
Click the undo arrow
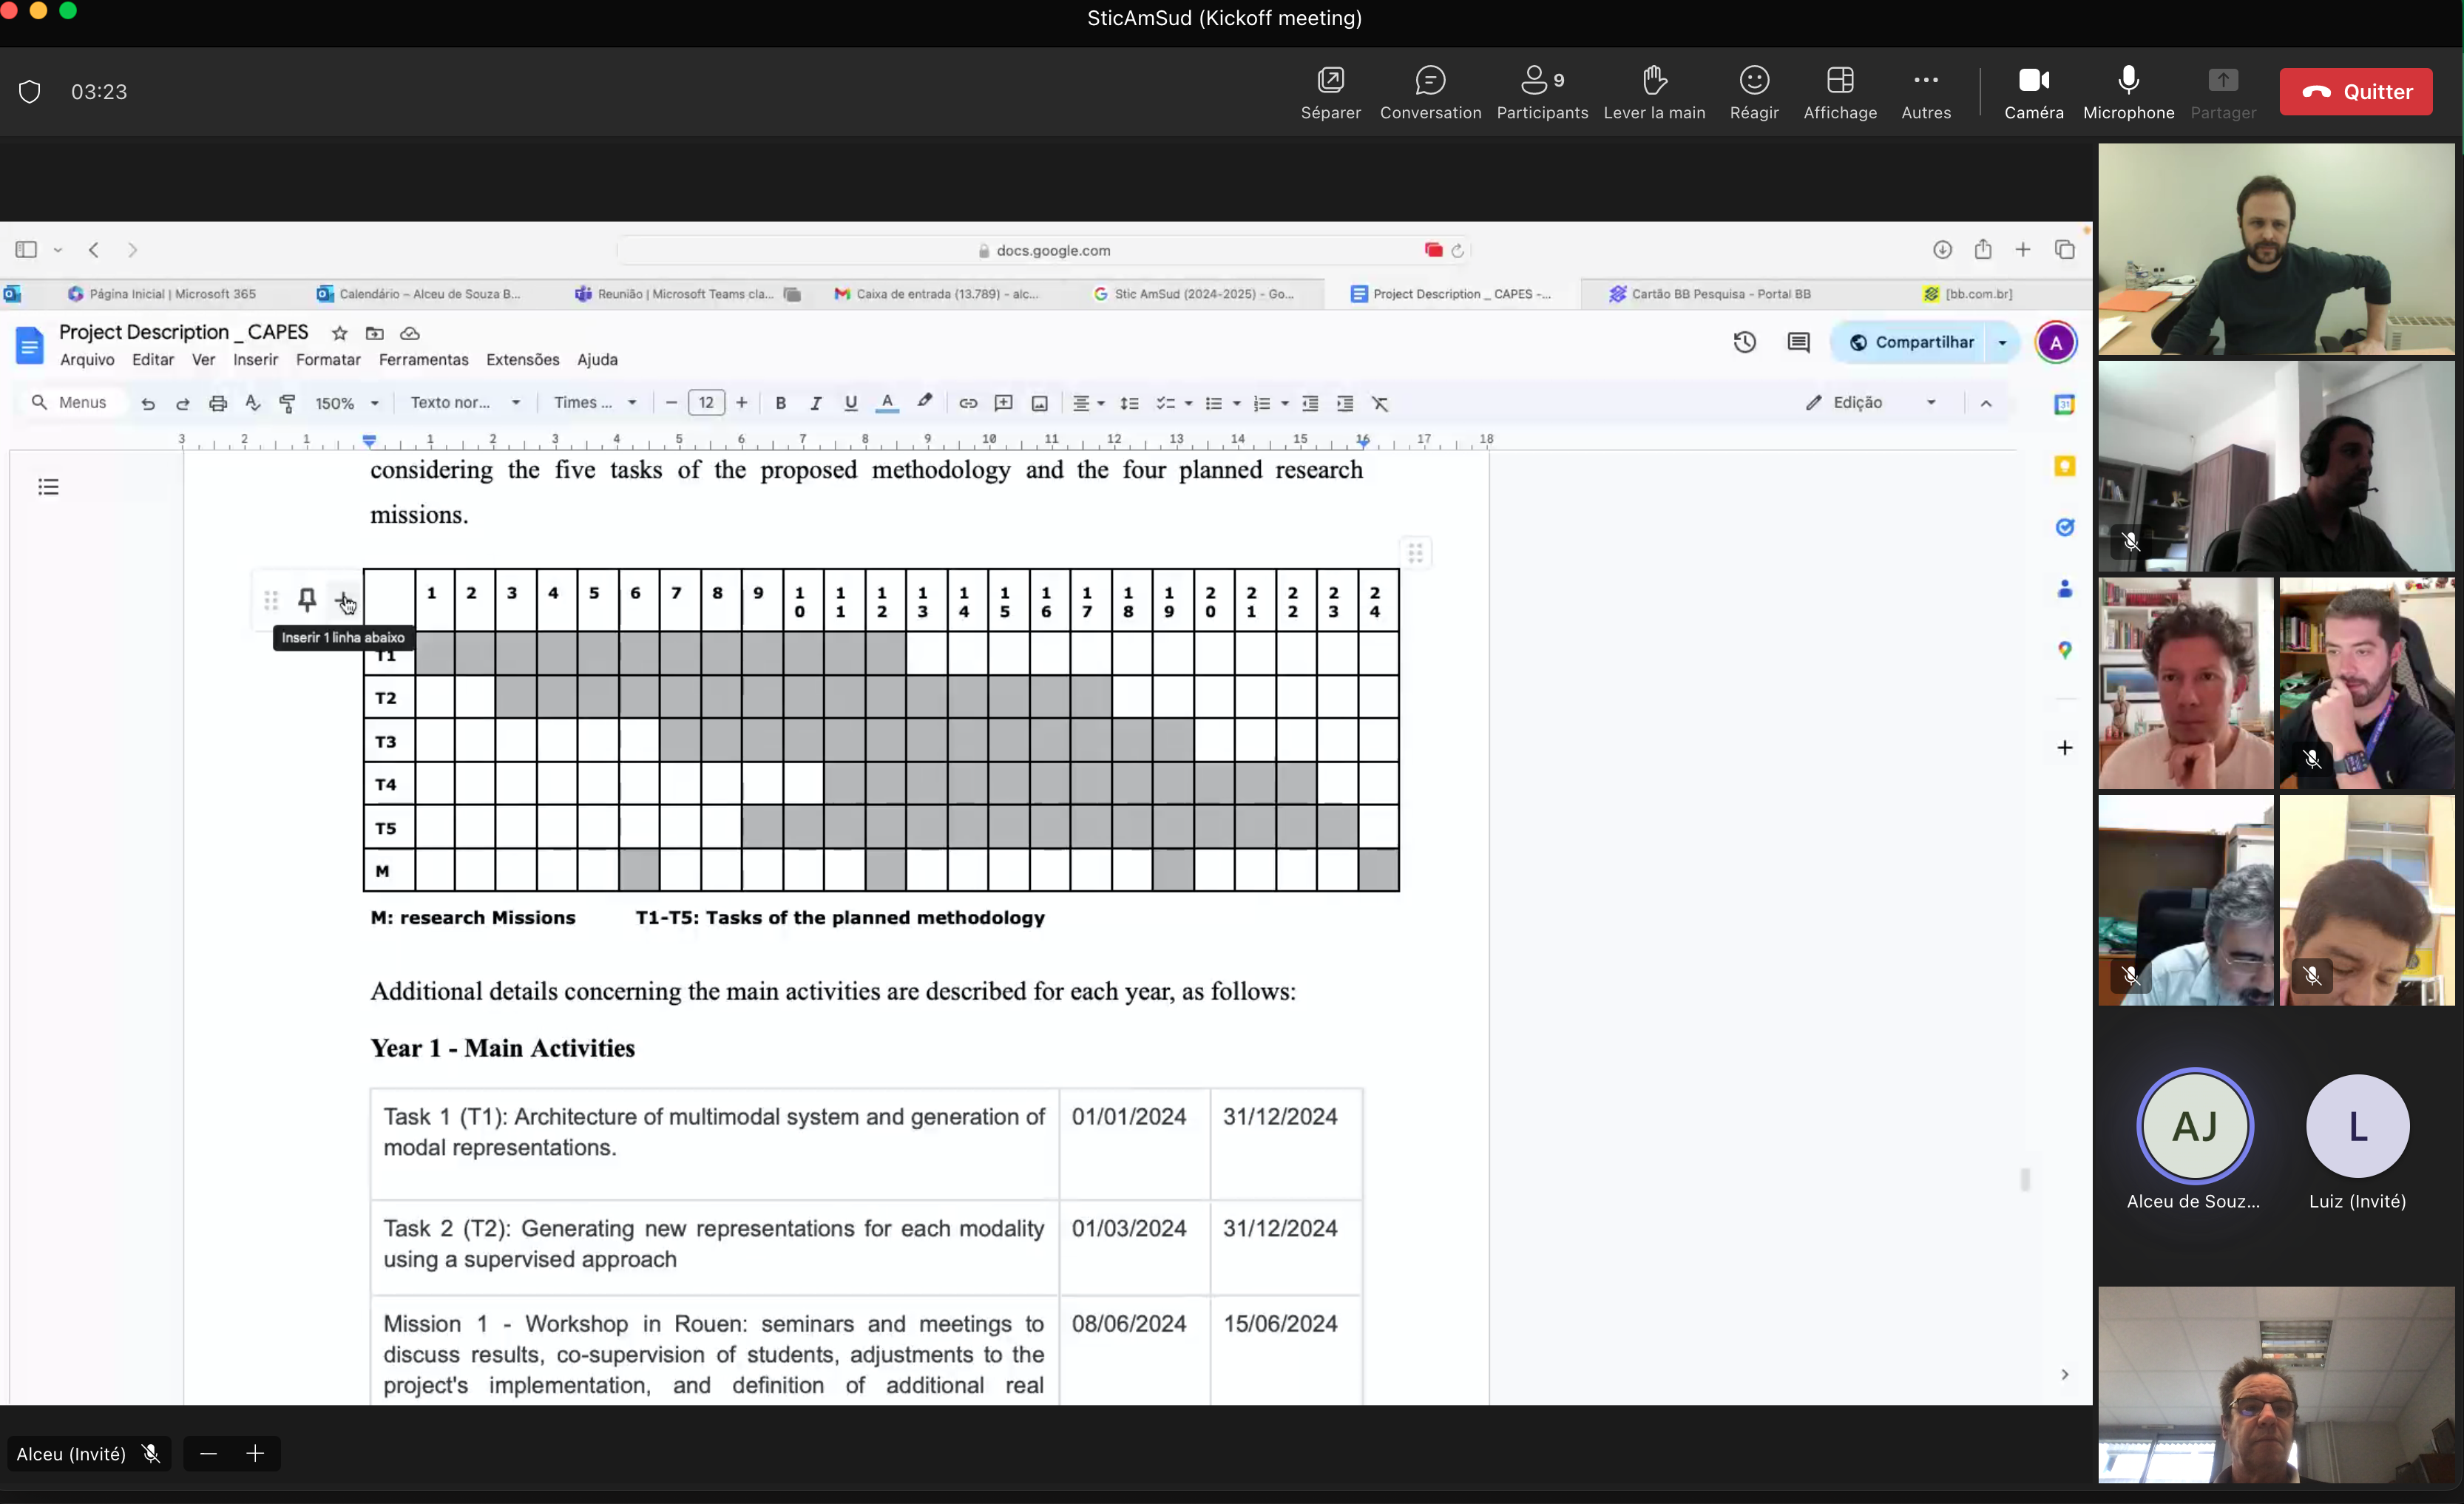coord(148,404)
